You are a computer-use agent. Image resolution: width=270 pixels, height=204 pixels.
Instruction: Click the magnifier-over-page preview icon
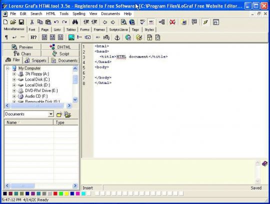(123, 22)
